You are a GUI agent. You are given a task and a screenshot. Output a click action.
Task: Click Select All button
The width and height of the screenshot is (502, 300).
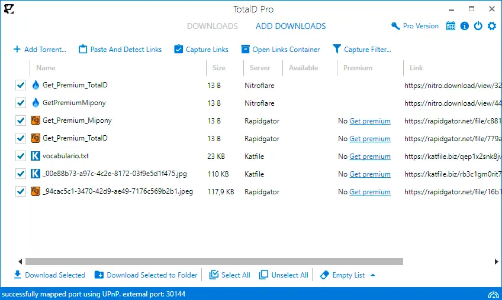(230, 275)
